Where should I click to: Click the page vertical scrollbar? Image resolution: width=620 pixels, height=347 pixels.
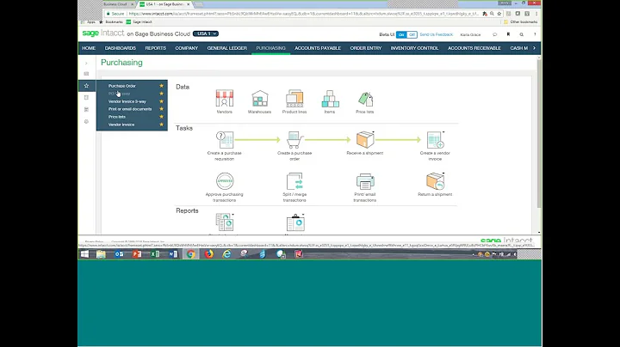[539, 134]
